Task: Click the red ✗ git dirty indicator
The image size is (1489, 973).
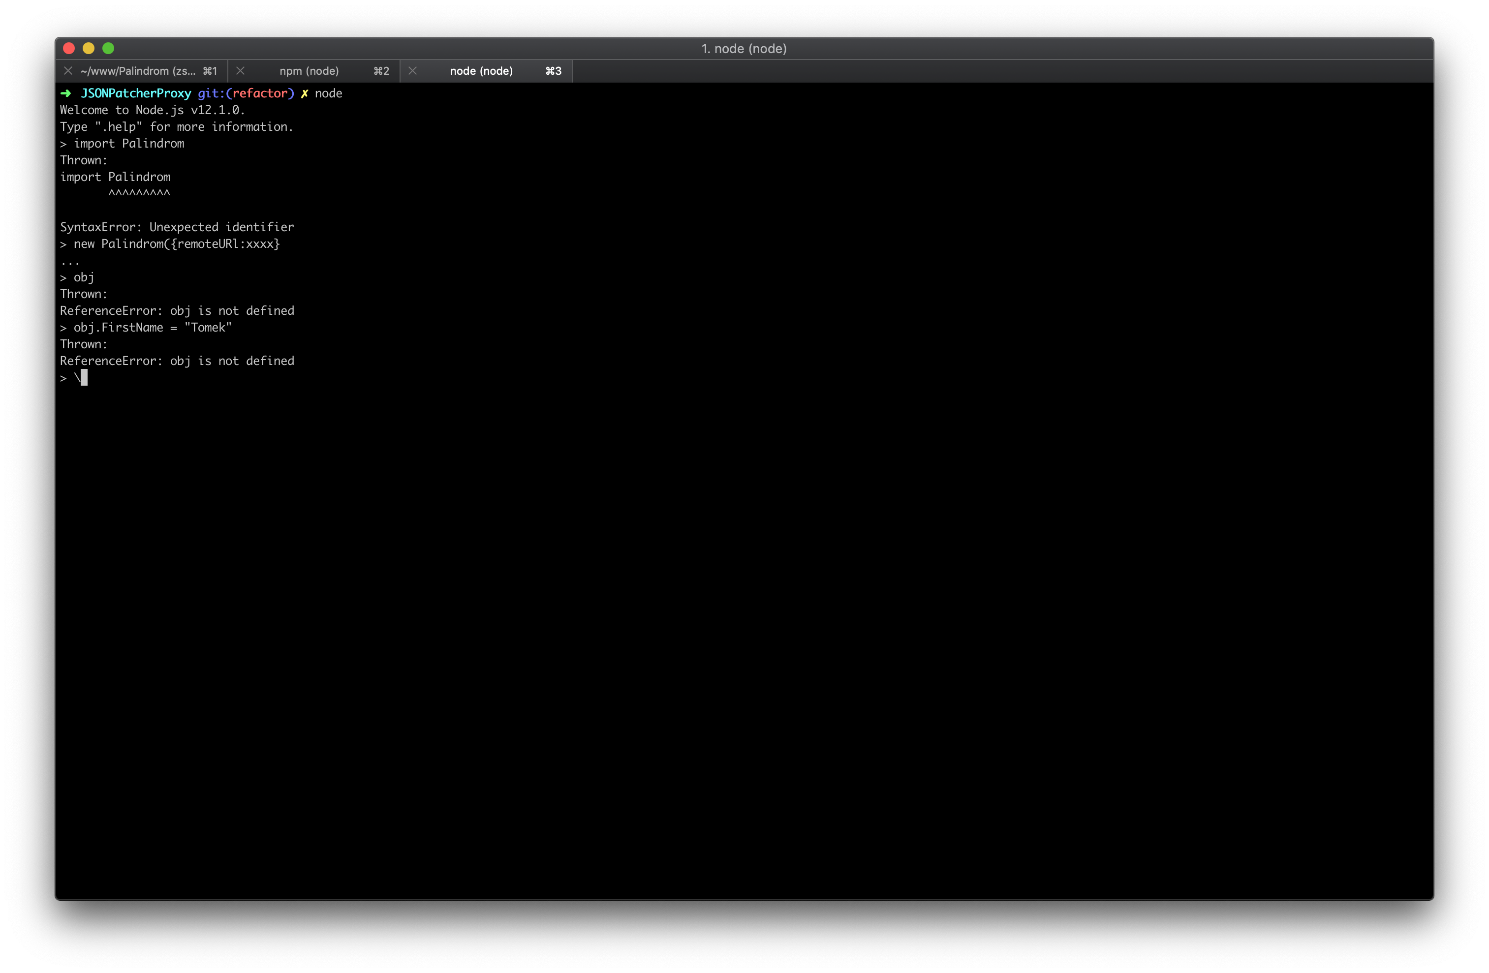Action: pos(305,92)
